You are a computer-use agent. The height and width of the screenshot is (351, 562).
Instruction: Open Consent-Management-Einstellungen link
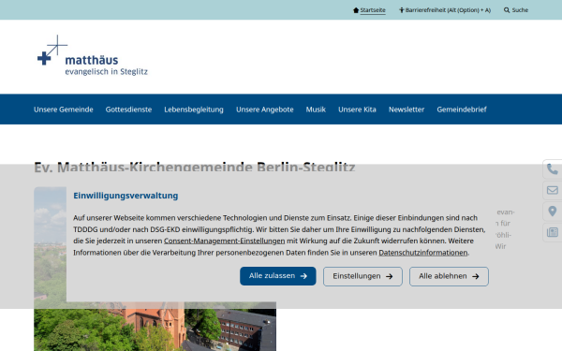pos(225,241)
